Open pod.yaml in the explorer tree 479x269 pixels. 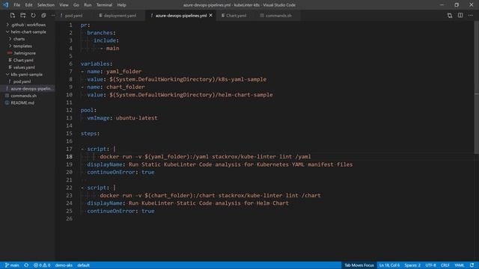click(22, 81)
